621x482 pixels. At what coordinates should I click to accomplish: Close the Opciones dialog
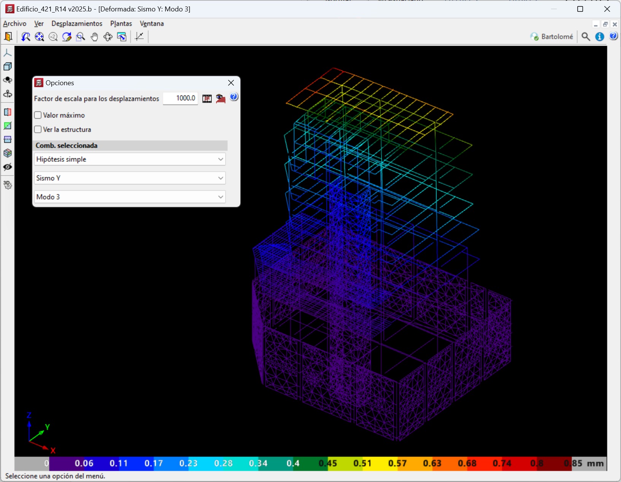[x=231, y=83]
